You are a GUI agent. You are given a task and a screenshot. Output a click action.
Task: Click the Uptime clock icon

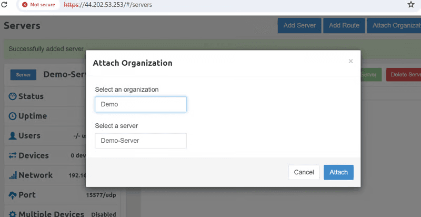pos(13,116)
